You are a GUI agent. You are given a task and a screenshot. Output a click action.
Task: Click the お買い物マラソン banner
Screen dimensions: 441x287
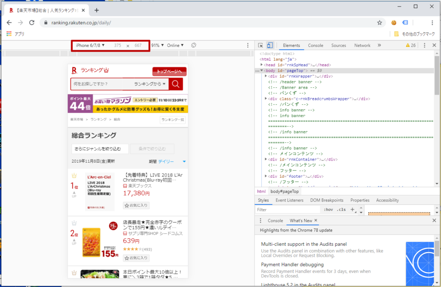coord(127,103)
